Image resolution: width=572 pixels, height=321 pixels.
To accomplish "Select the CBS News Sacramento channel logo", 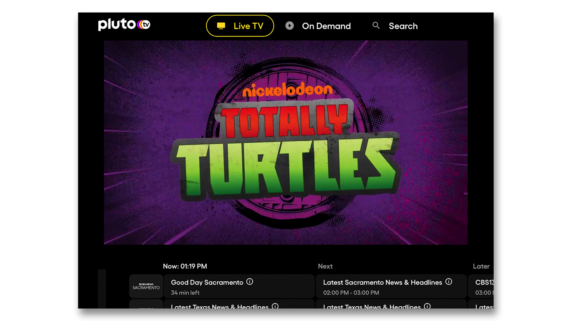I will (146, 286).
